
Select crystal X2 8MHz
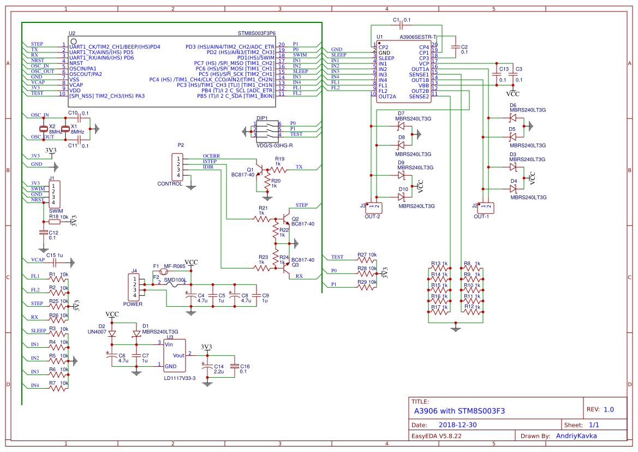43,129
